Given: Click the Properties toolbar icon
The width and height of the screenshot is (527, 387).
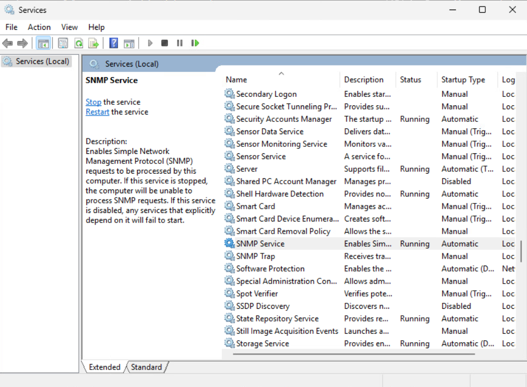Looking at the screenshot, I should 63,43.
